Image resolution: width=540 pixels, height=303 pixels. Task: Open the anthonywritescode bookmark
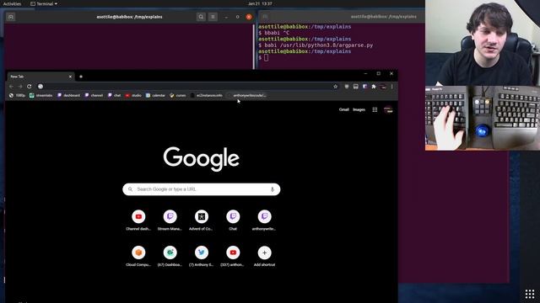246,95
